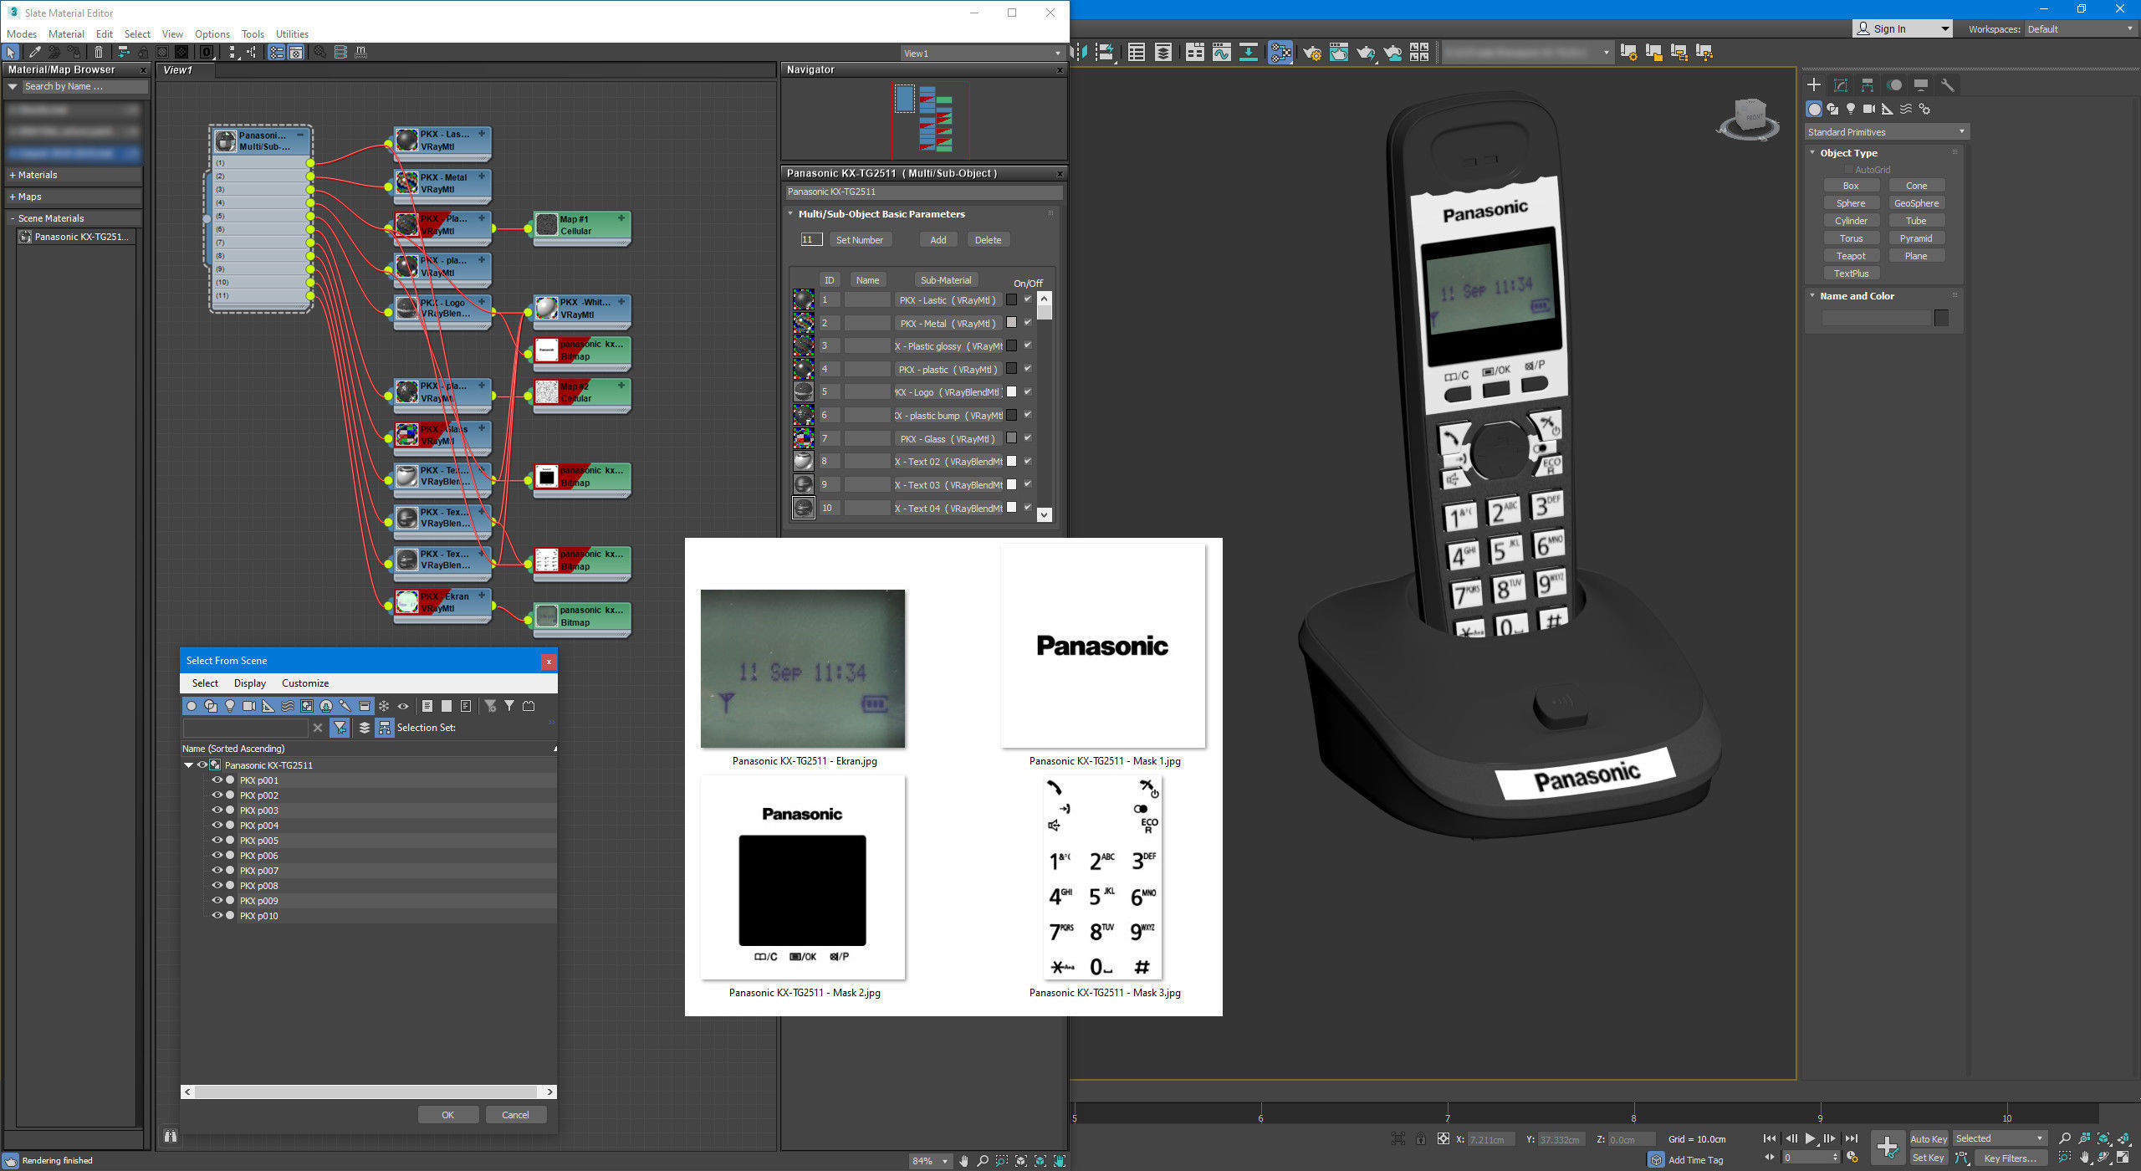This screenshot has height=1171, width=2141.
Task: Click the Delete Selected trash icon
Action: point(98,52)
